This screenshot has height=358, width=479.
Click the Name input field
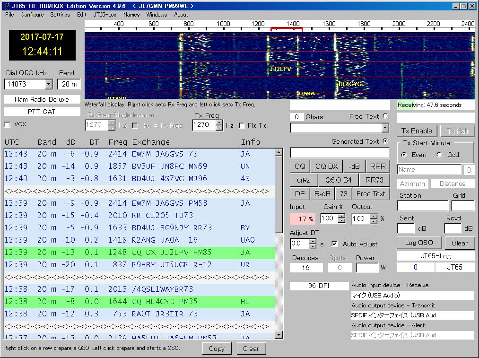pos(429,169)
